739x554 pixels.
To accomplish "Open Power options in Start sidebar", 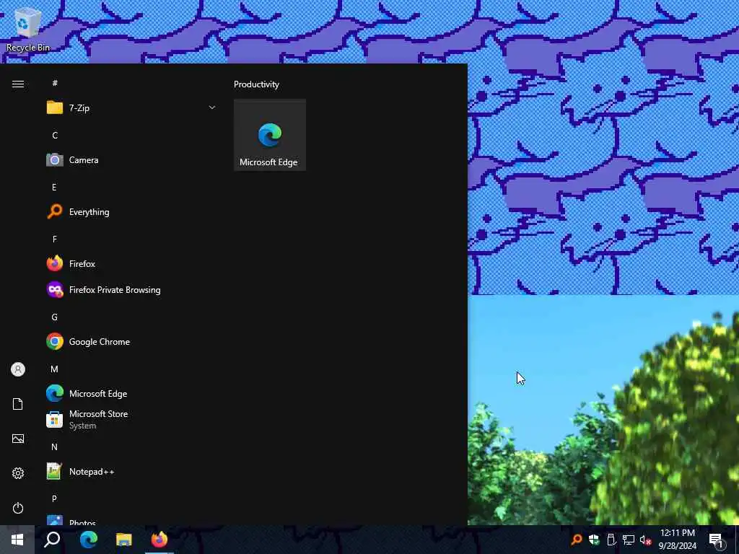I will (x=18, y=508).
